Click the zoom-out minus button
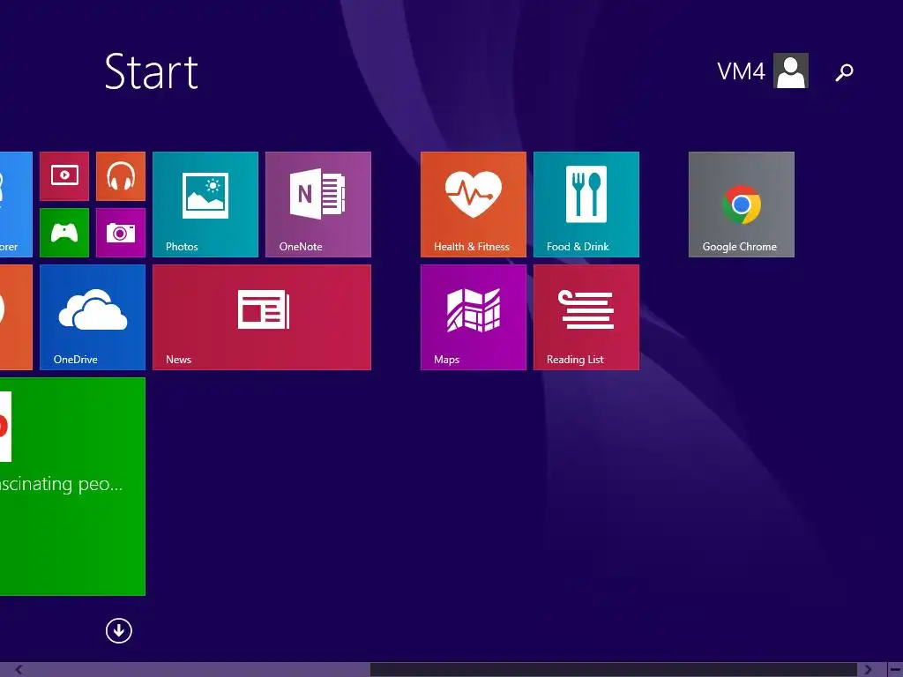903x677 pixels. pyautogui.click(x=895, y=670)
